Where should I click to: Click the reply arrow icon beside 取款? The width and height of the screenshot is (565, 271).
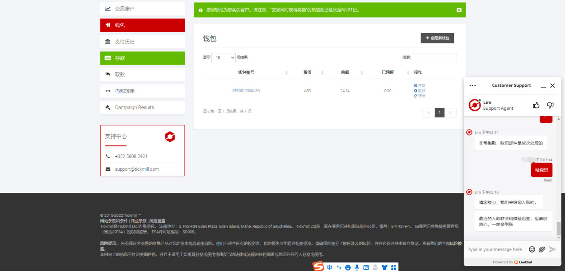click(108, 75)
